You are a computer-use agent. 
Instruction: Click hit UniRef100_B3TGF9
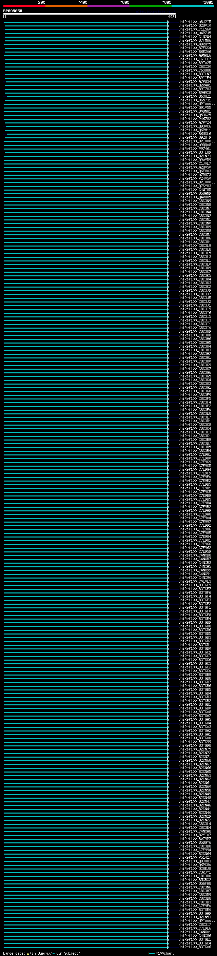tap(195, 585)
